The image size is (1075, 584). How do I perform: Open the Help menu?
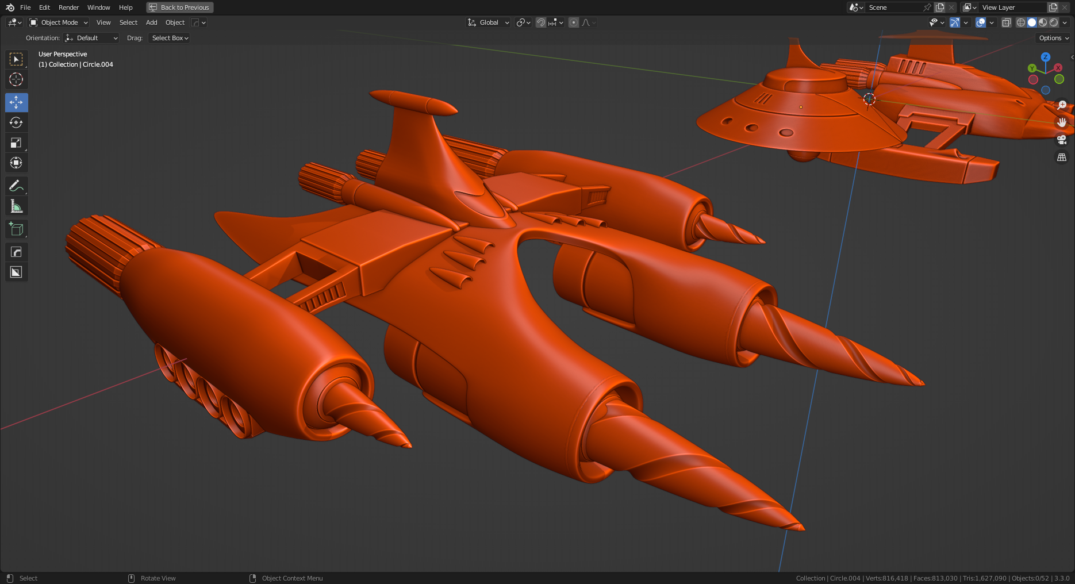pos(126,7)
